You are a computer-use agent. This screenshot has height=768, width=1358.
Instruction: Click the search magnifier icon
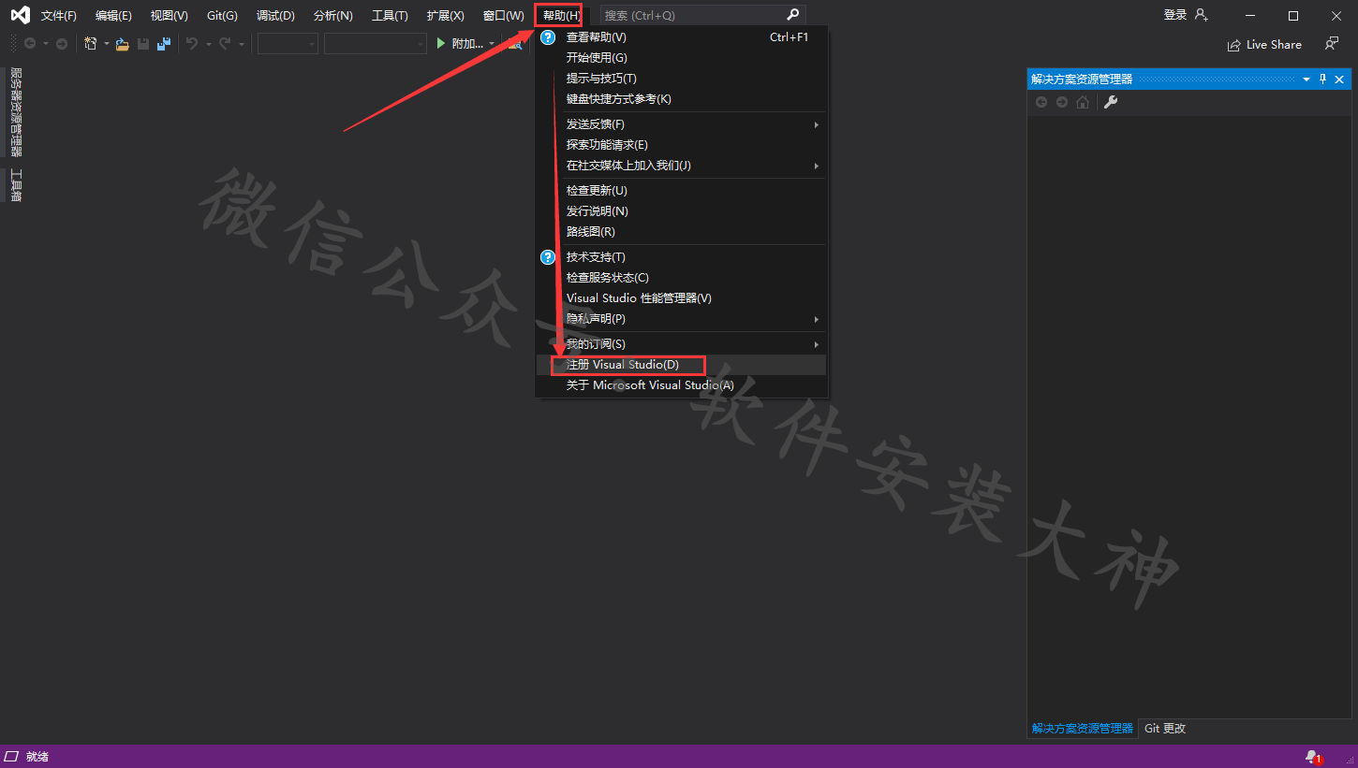(x=792, y=15)
